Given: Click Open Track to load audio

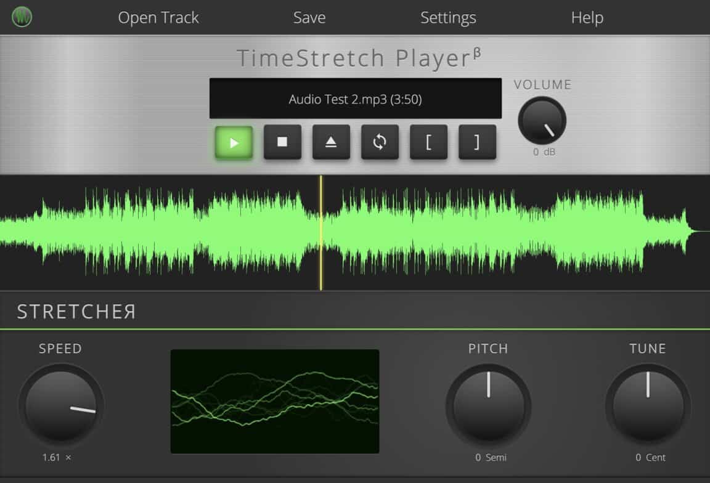Looking at the screenshot, I should coord(158,17).
